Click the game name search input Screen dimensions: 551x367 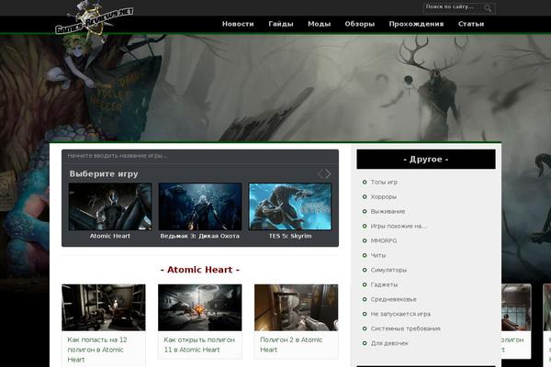click(200, 156)
